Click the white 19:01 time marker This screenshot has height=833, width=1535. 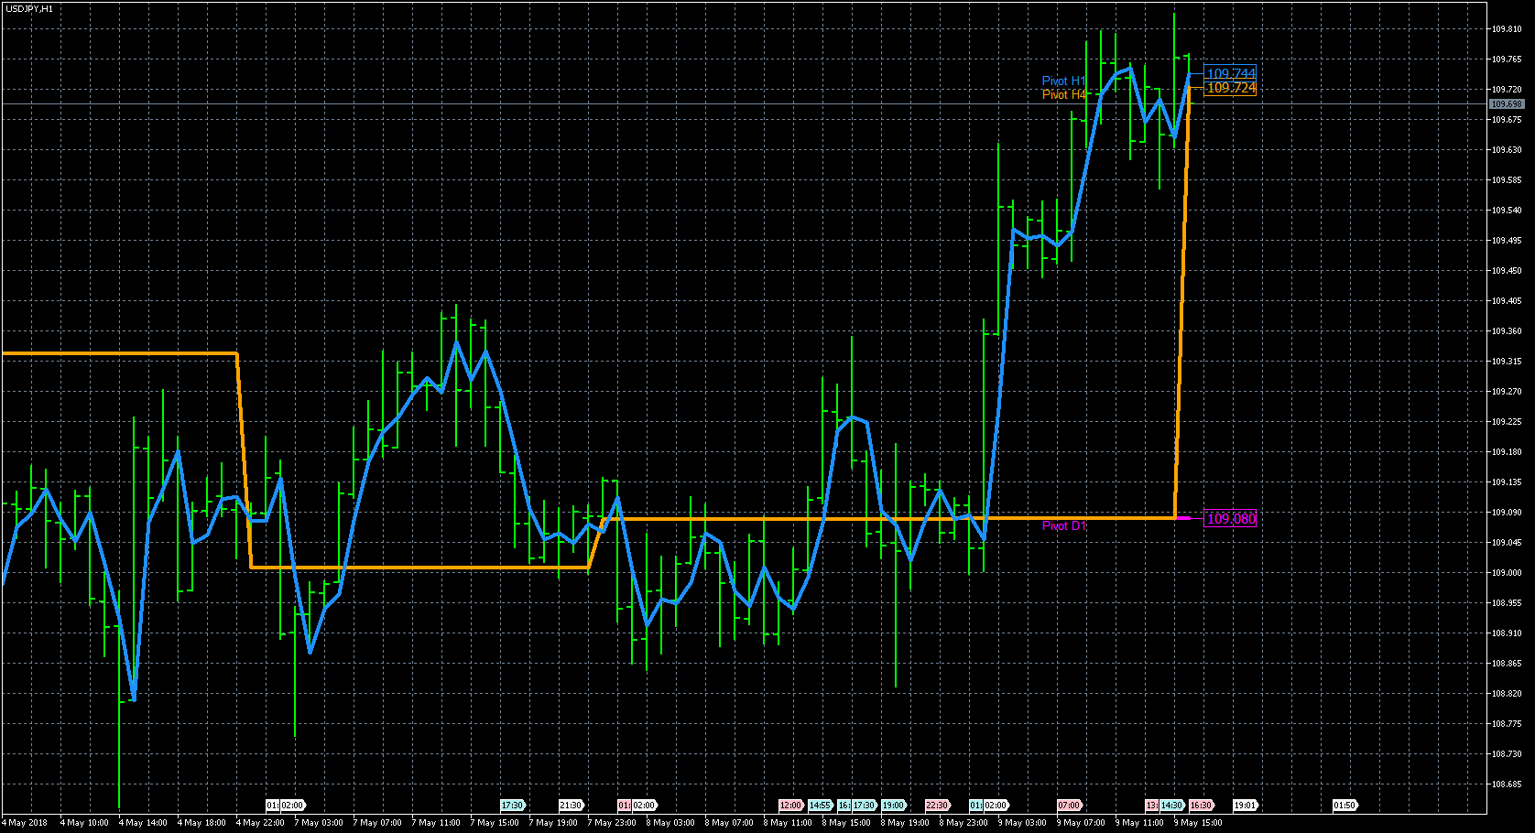click(1245, 806)
